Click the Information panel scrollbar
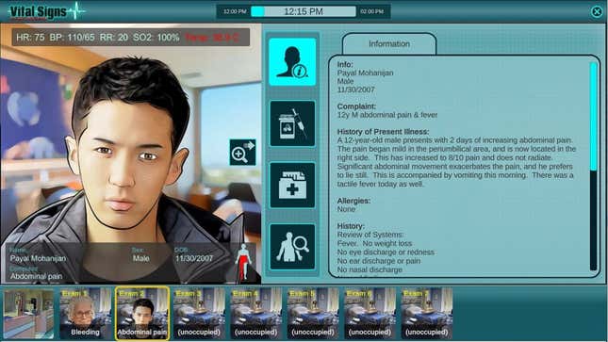This screenshot has width=608, height=342. click(593, 166)
